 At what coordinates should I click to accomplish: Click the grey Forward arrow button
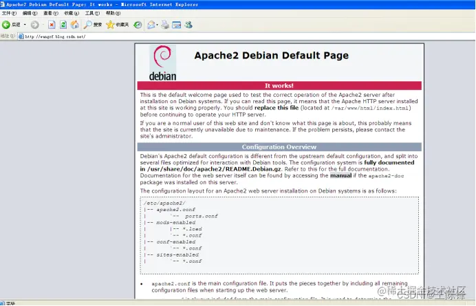35,25
